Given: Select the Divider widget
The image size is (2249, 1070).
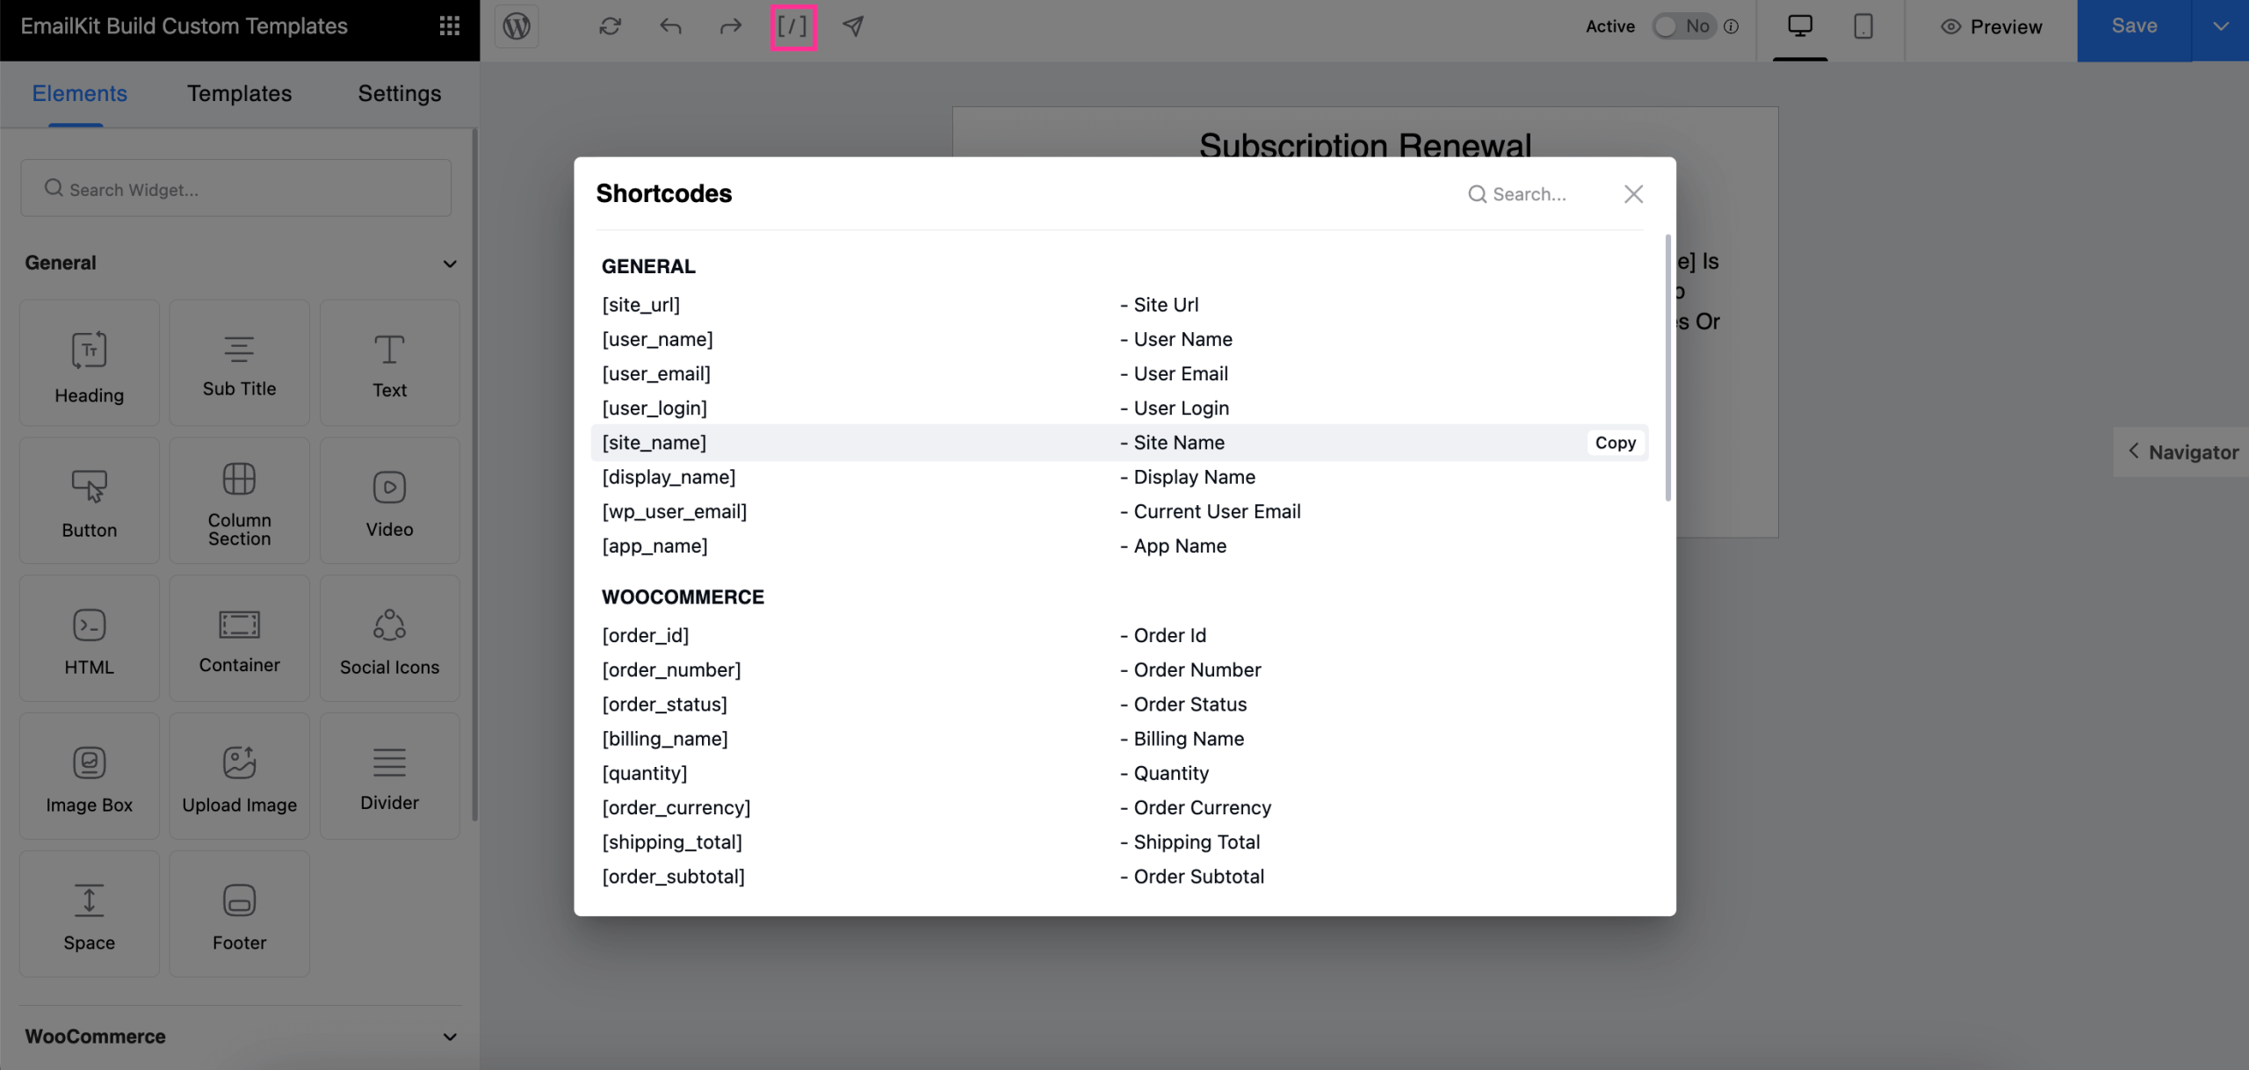Looking at the screenshot, I should (389, 777).
